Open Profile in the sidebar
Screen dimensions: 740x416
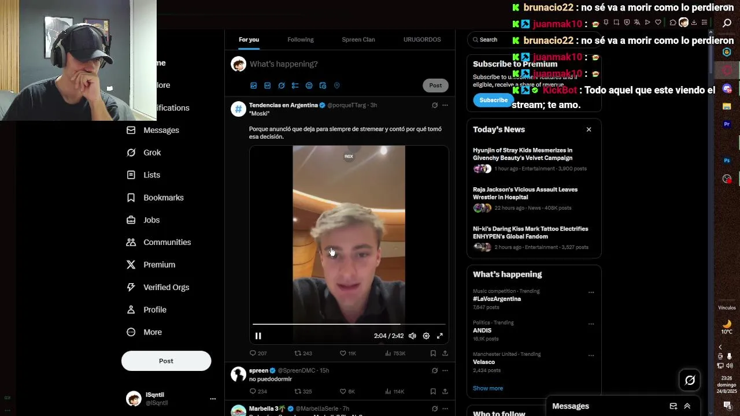click(146, 310)
